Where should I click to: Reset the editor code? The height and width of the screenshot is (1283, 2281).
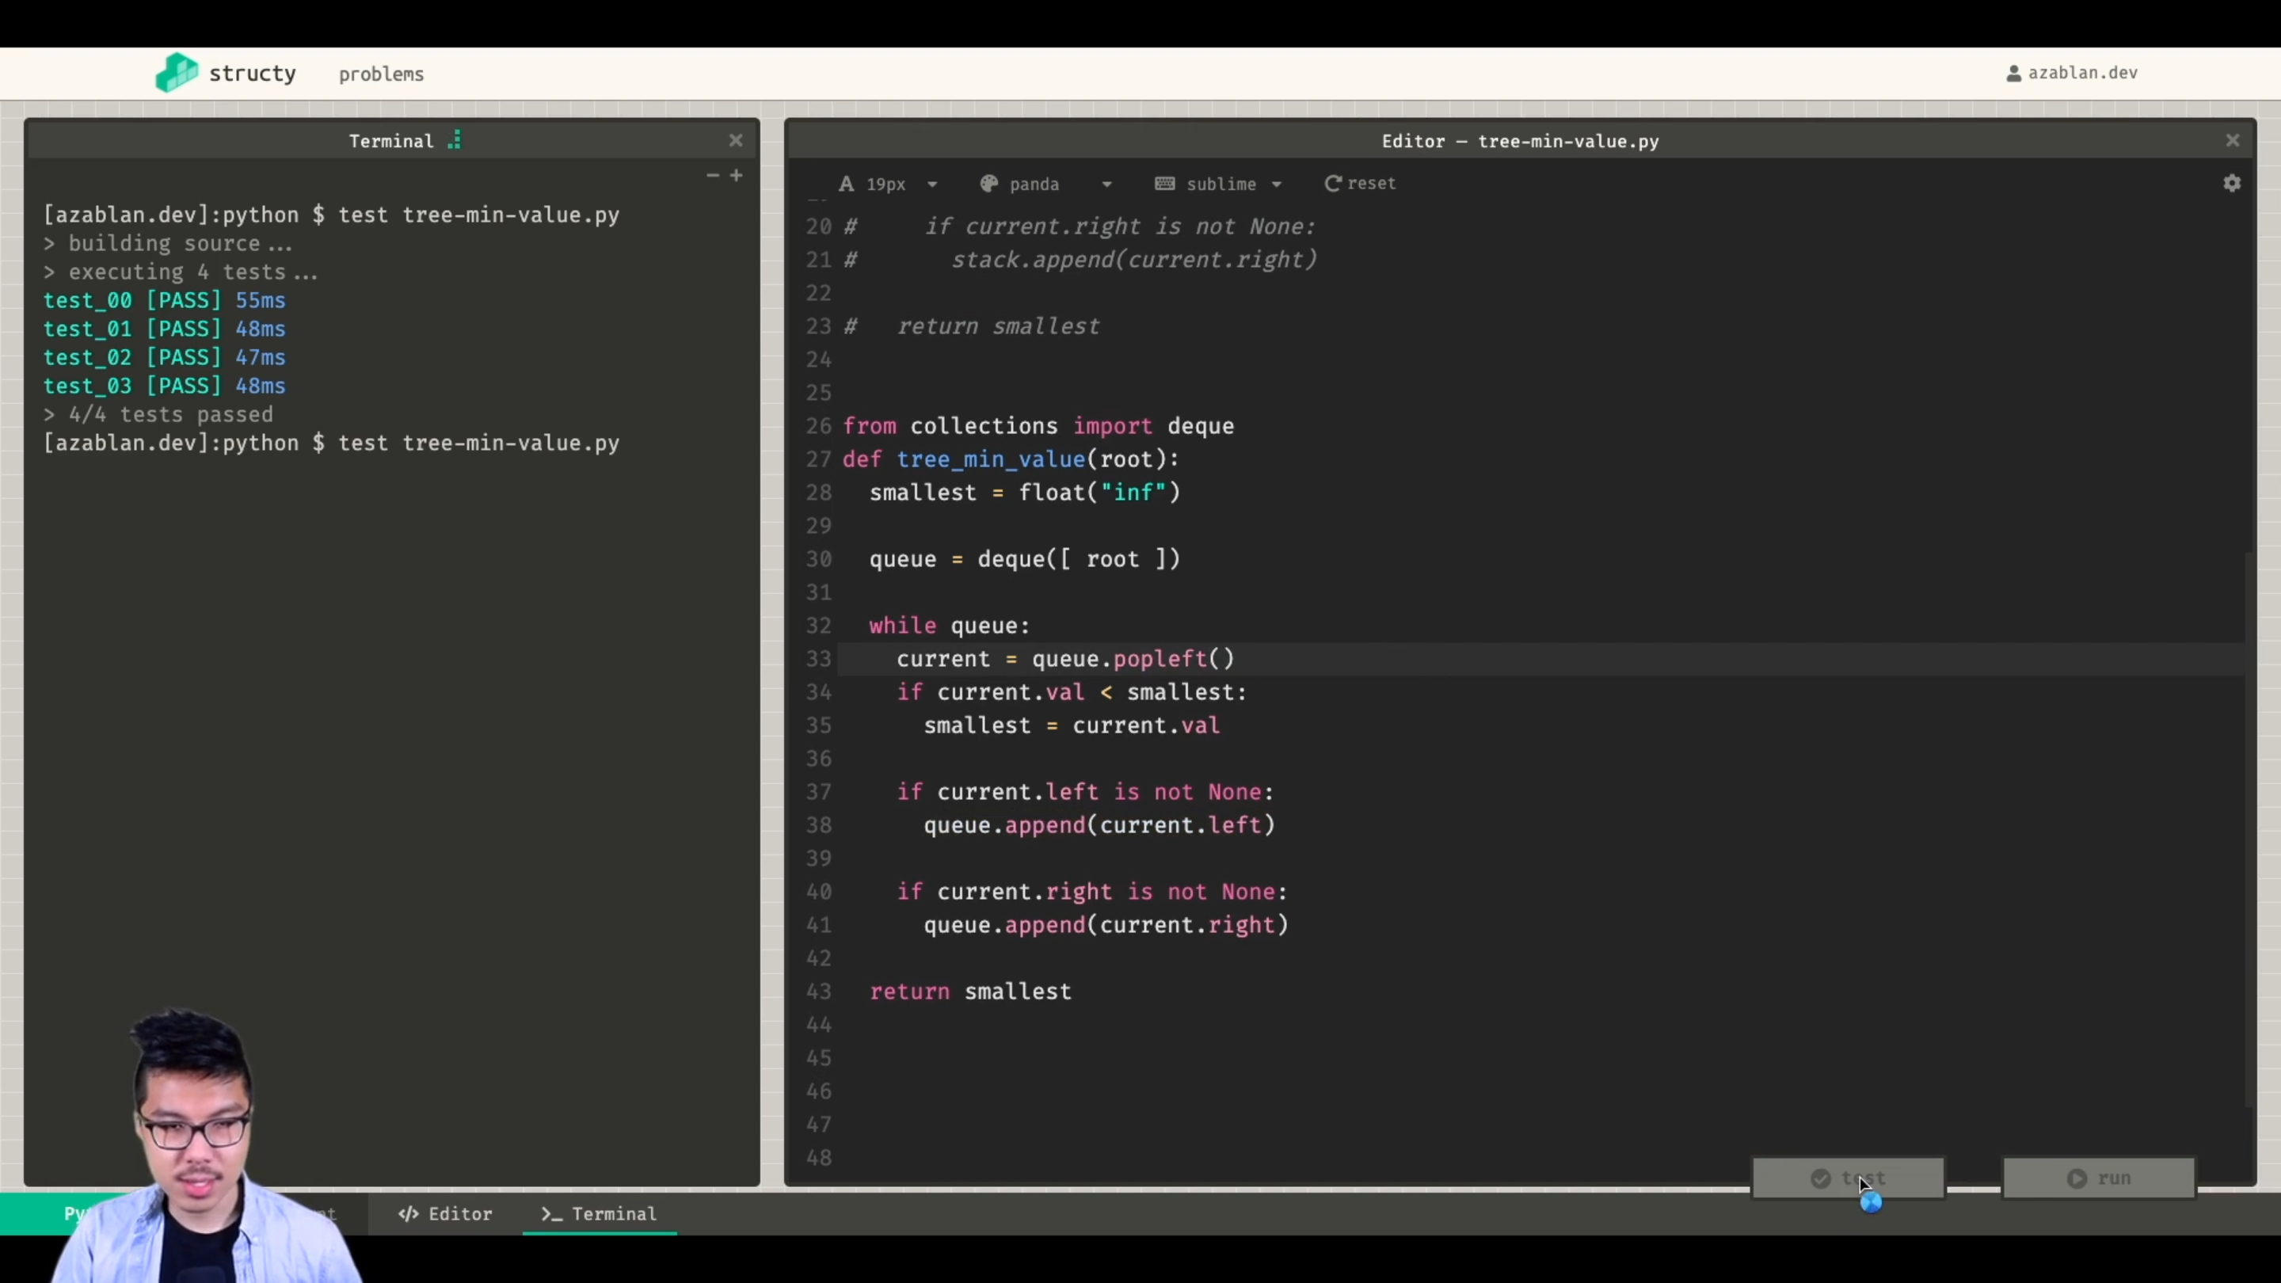coord(1360,183)
